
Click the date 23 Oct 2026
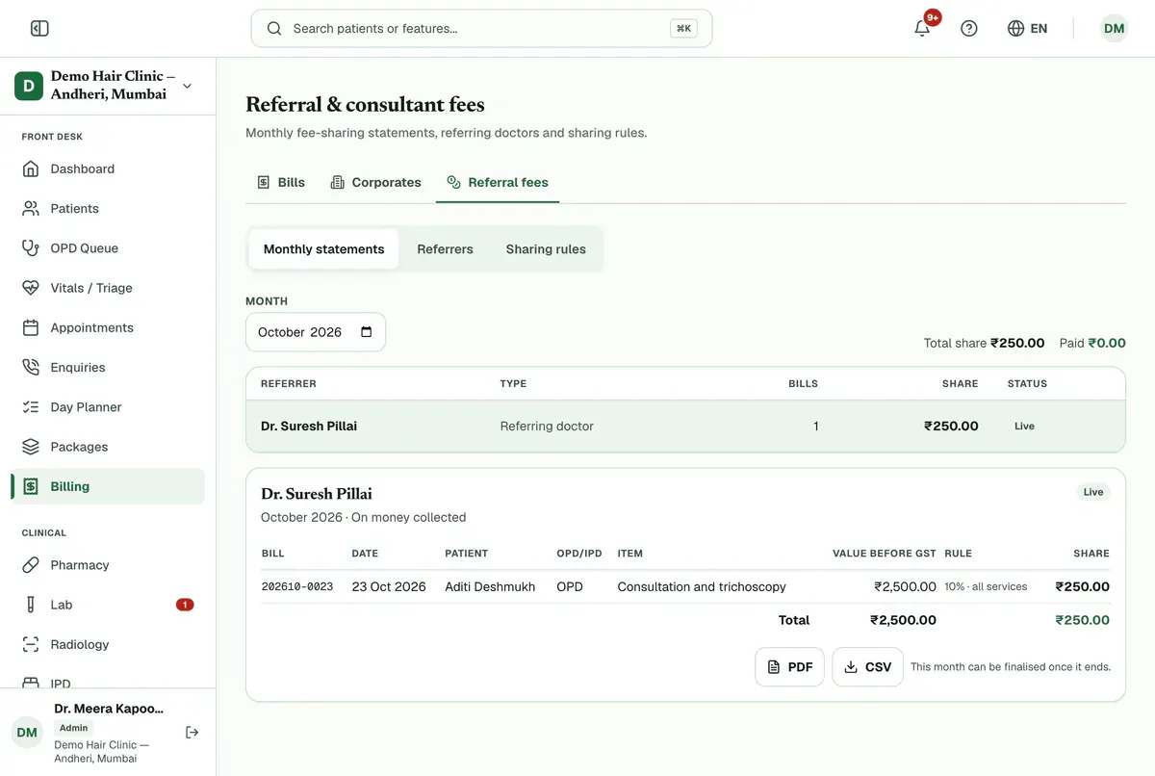[389, 586]
